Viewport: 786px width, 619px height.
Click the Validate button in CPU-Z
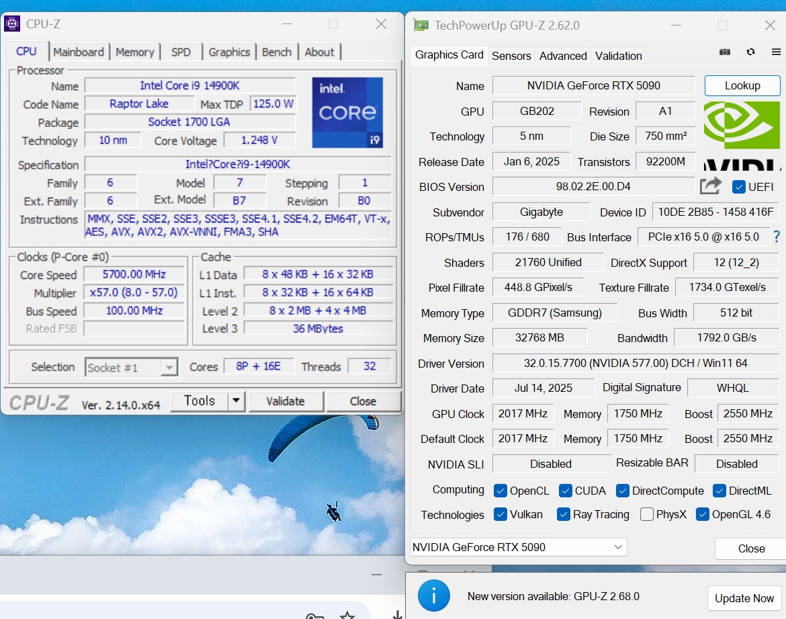pyautogui.click(x=286, y=401)
